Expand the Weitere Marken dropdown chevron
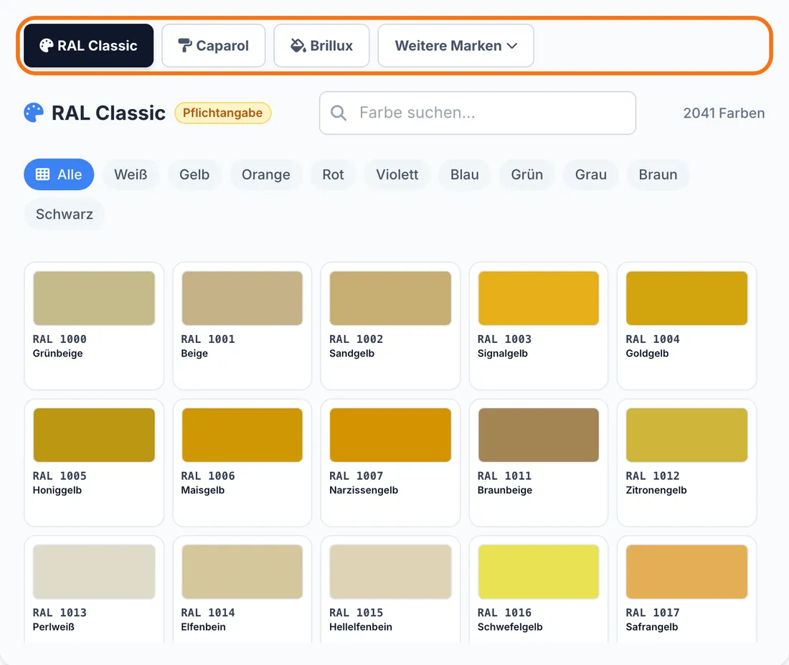Screen dimensions: 789x665 click(x=512, y=46)
